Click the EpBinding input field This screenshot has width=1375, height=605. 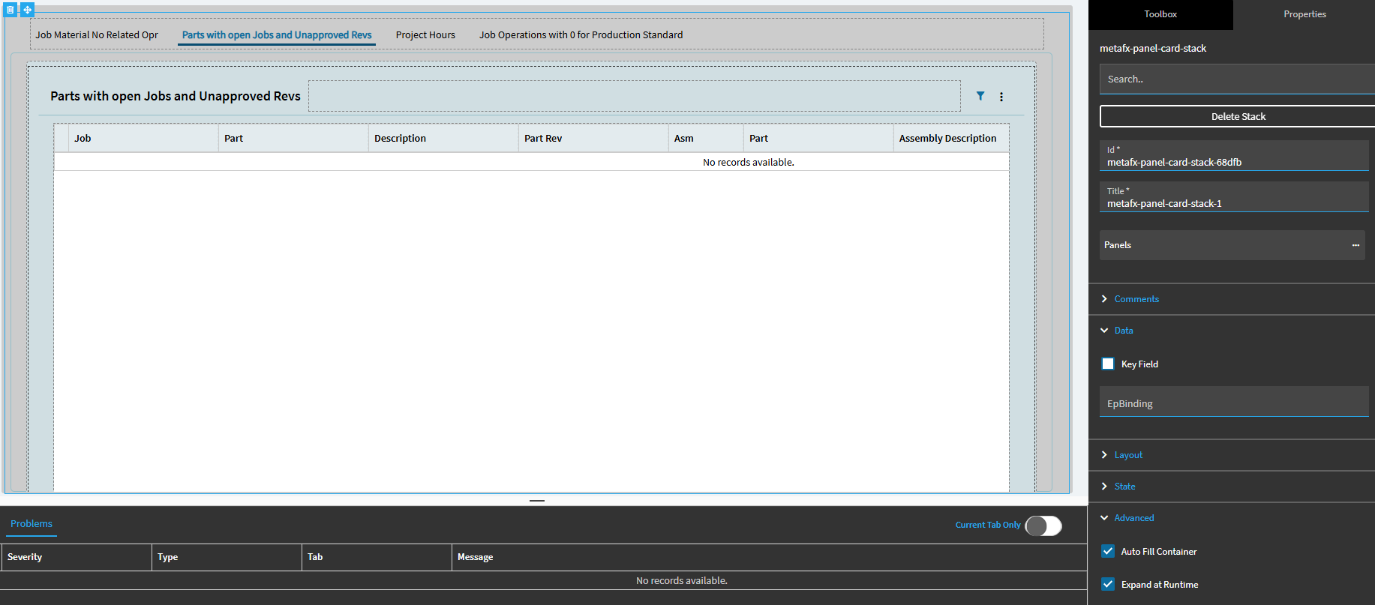pyautogui.click(x=1234, y=402)
